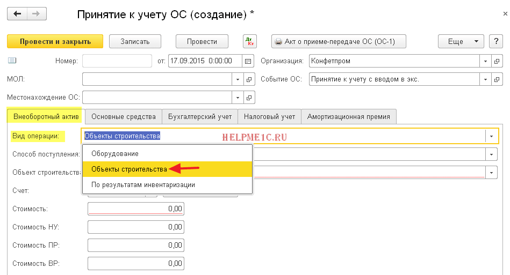Expand the Объект строительства dropdown arrow
This screenshot has height=275, width=510.
coord(492,173)
